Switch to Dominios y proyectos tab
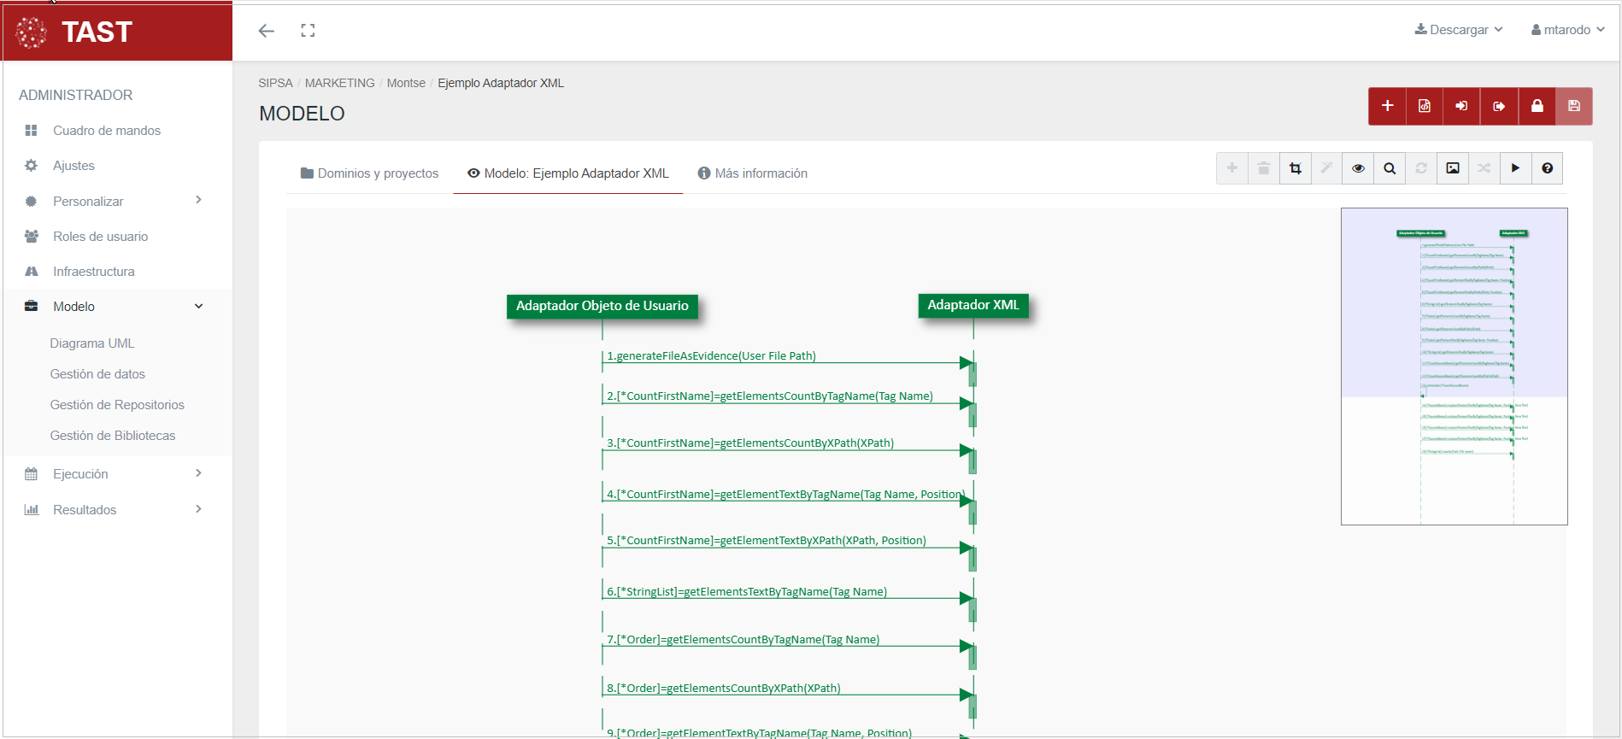 369,173
